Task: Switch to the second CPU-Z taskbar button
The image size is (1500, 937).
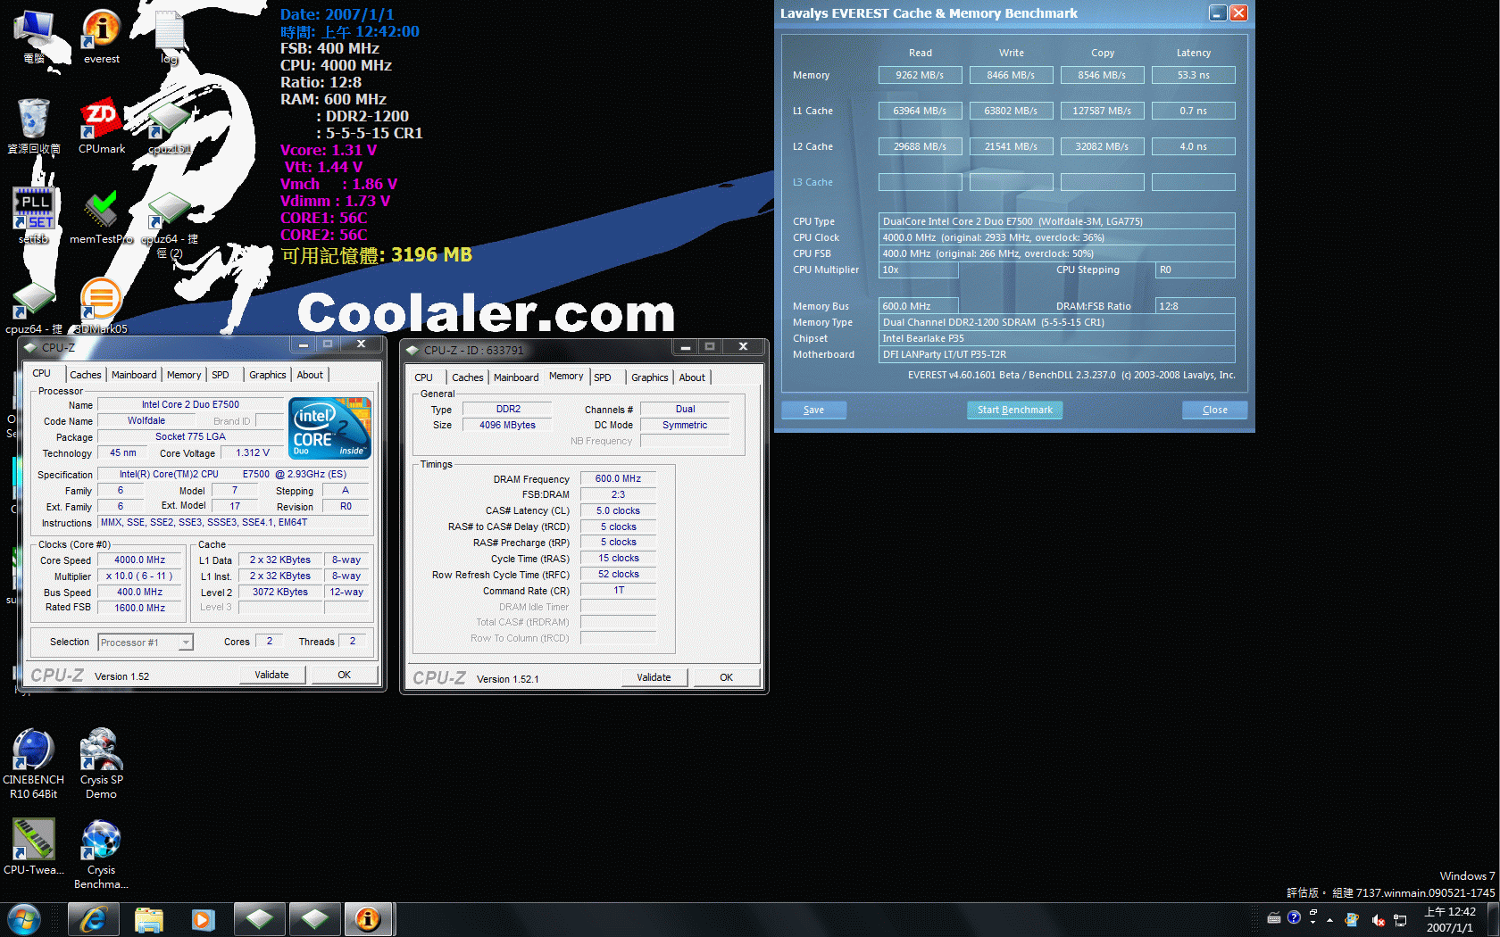Action: (x=315, y=919)
